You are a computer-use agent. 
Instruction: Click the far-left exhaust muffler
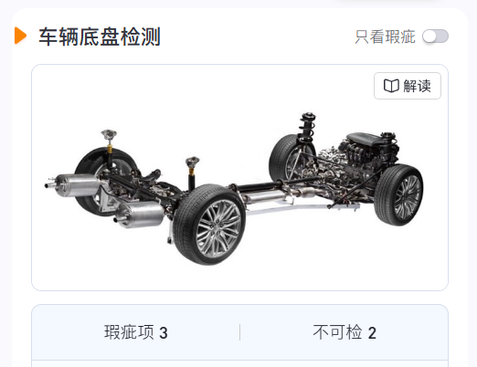(x=75, y=185)
